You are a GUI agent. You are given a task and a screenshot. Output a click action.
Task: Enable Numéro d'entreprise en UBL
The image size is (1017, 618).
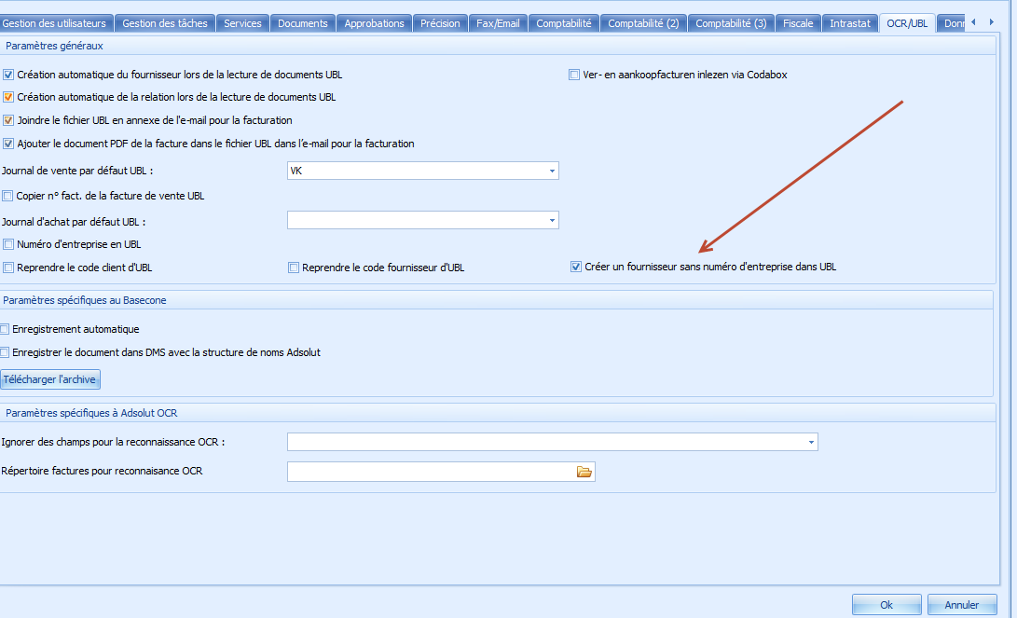click(x=8, y=244)
